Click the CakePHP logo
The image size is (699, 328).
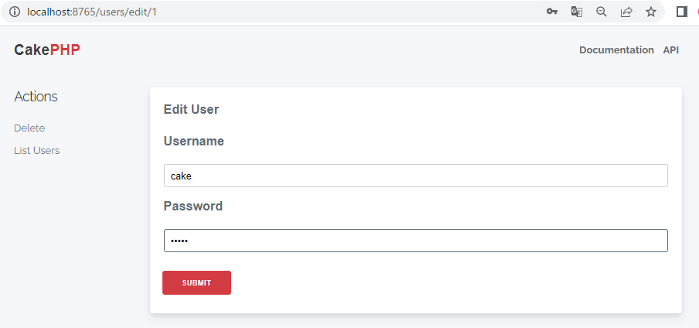click(47, 50)
